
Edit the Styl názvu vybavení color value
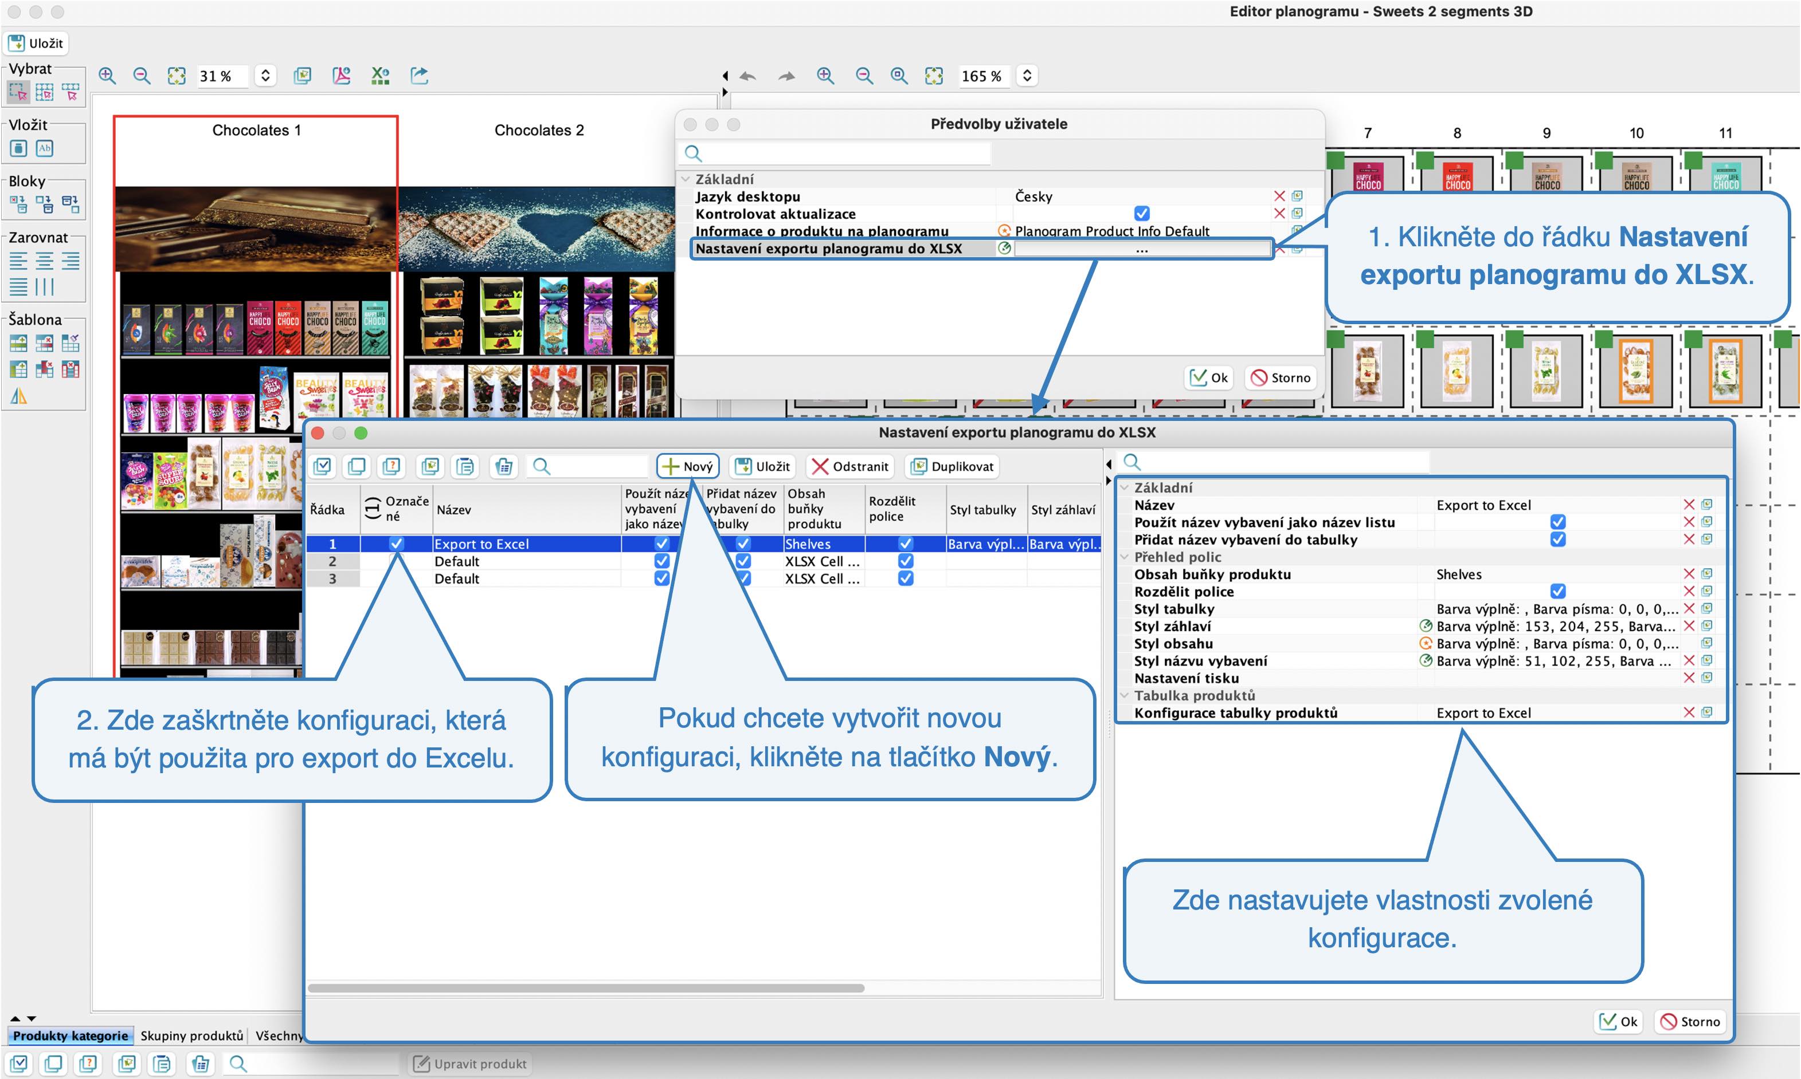pyautogui.click(x=1556, y=661)
